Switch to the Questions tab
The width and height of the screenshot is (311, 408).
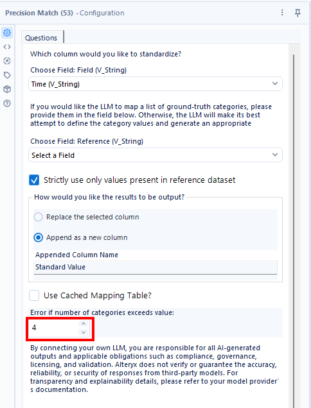tap(41, 38)
